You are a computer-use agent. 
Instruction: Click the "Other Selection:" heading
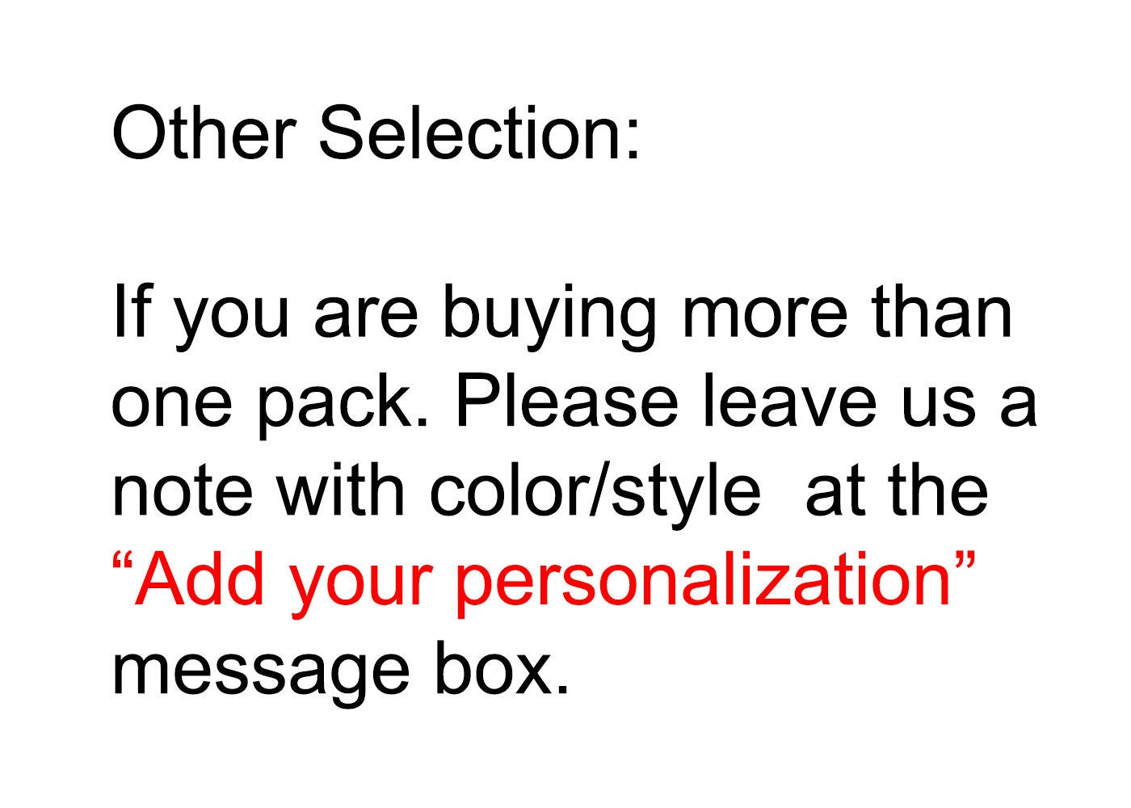tap(376, 132)
